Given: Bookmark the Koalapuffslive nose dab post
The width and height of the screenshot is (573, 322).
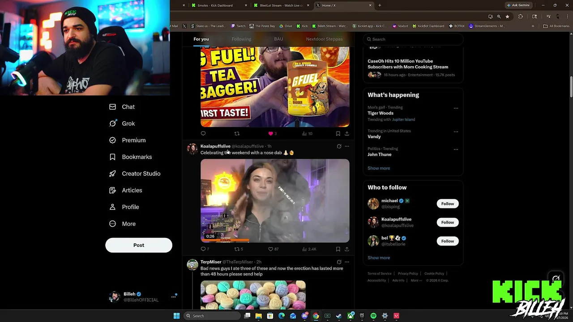Looking at the screenshot, I should [x=338, y=249].
